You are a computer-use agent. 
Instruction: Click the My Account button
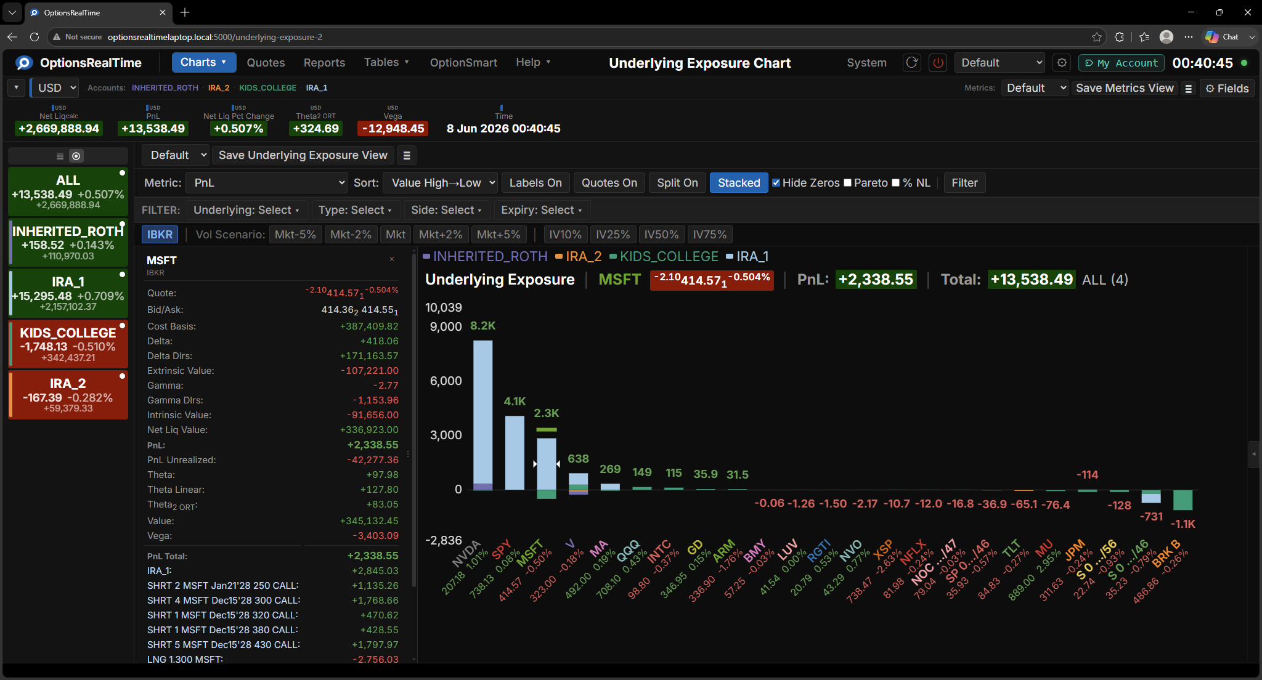(1122, 63)
